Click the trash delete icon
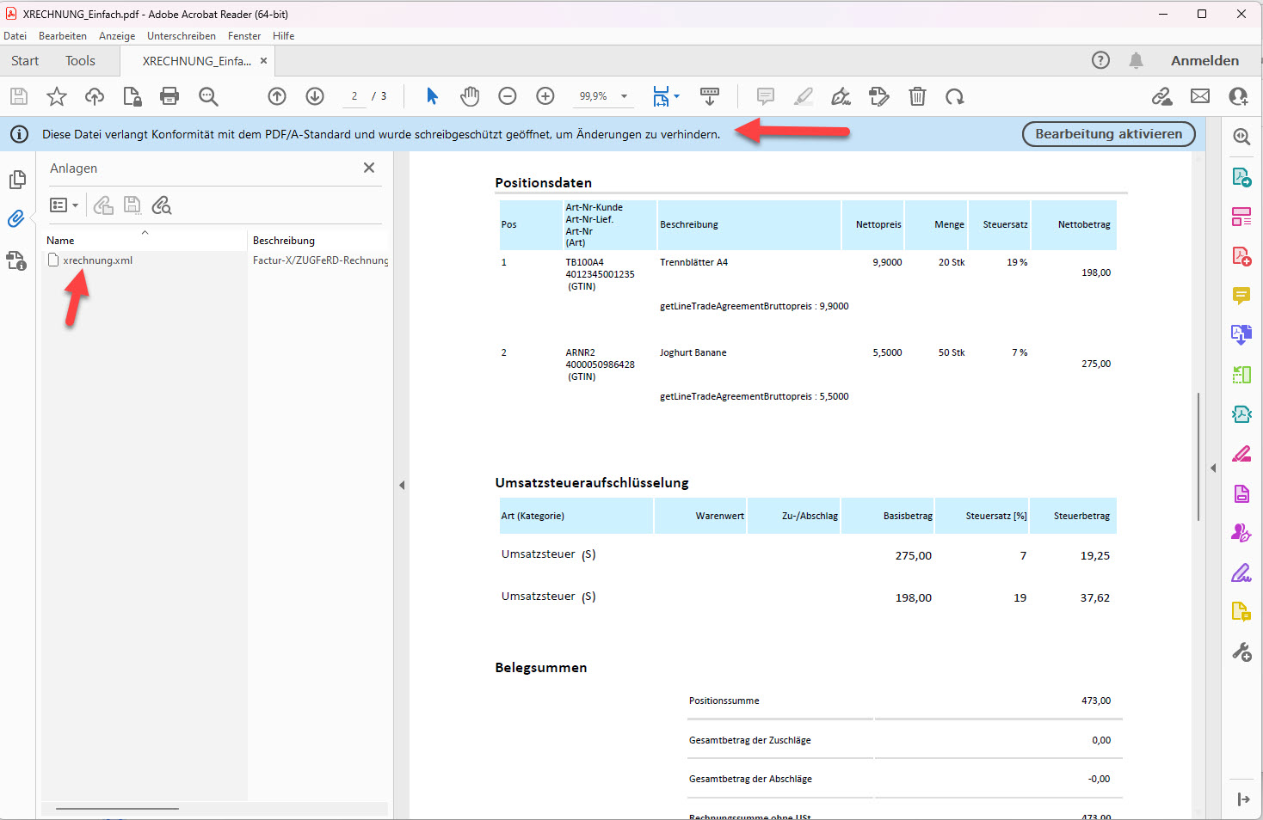This screenshot has height=820, width=1263. tap(917, 96)
